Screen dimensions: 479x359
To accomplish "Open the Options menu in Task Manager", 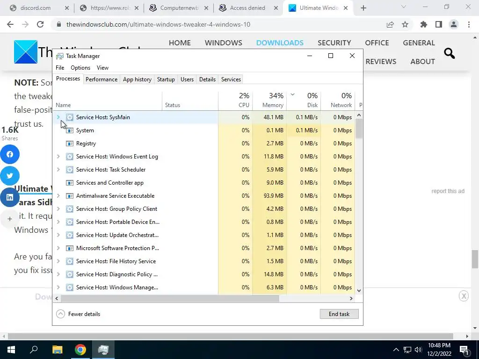I will pyautogui.click(x=80, y=68).
